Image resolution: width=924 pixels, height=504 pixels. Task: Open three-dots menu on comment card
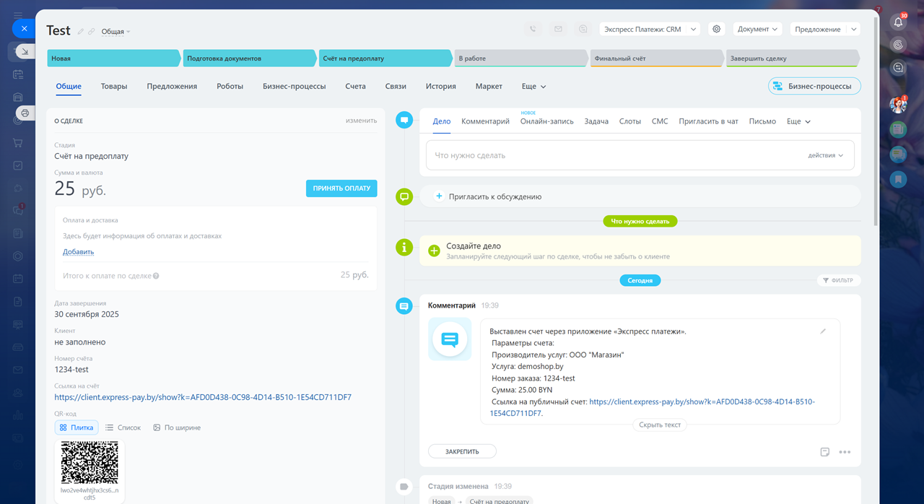click(845, 452)
